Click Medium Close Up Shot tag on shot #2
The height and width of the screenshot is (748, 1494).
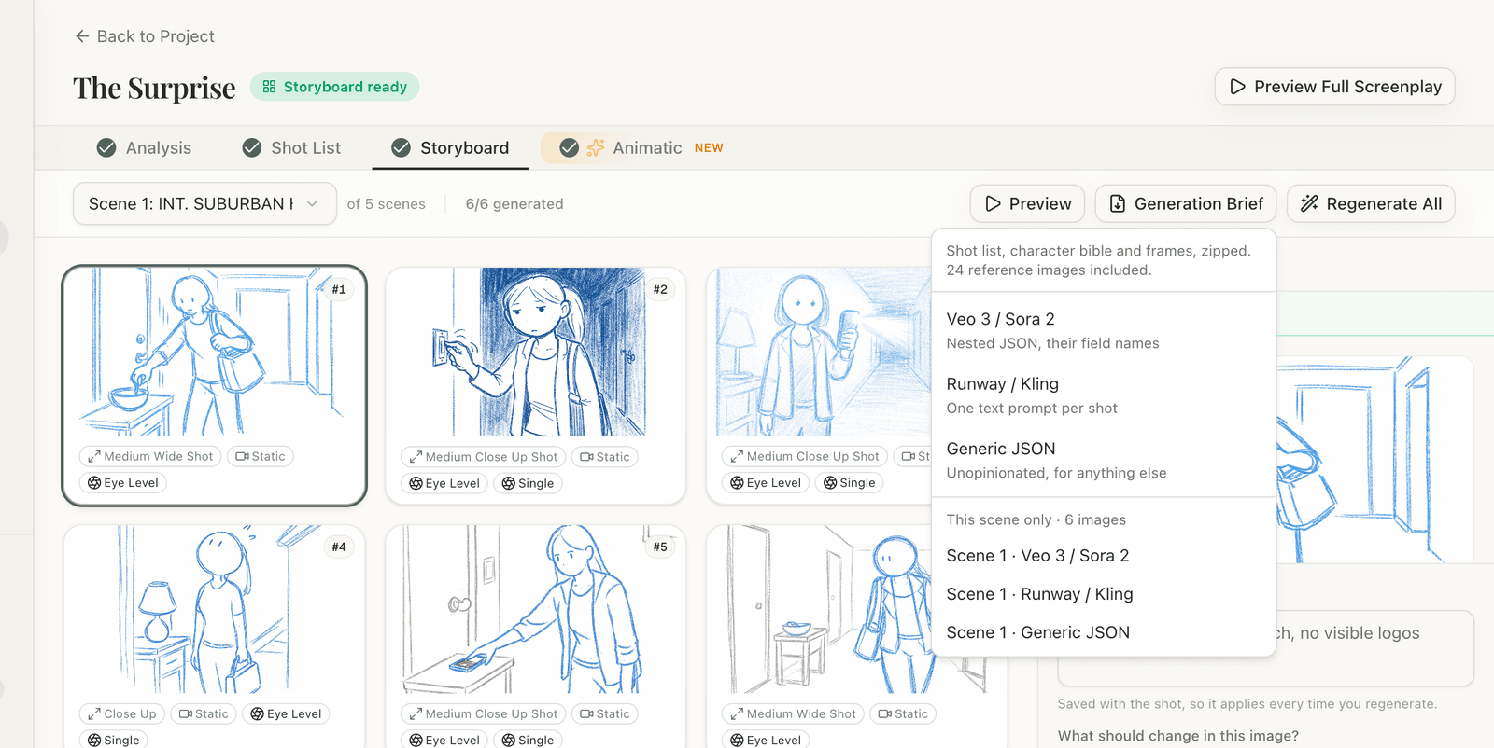tap(483, 457)
